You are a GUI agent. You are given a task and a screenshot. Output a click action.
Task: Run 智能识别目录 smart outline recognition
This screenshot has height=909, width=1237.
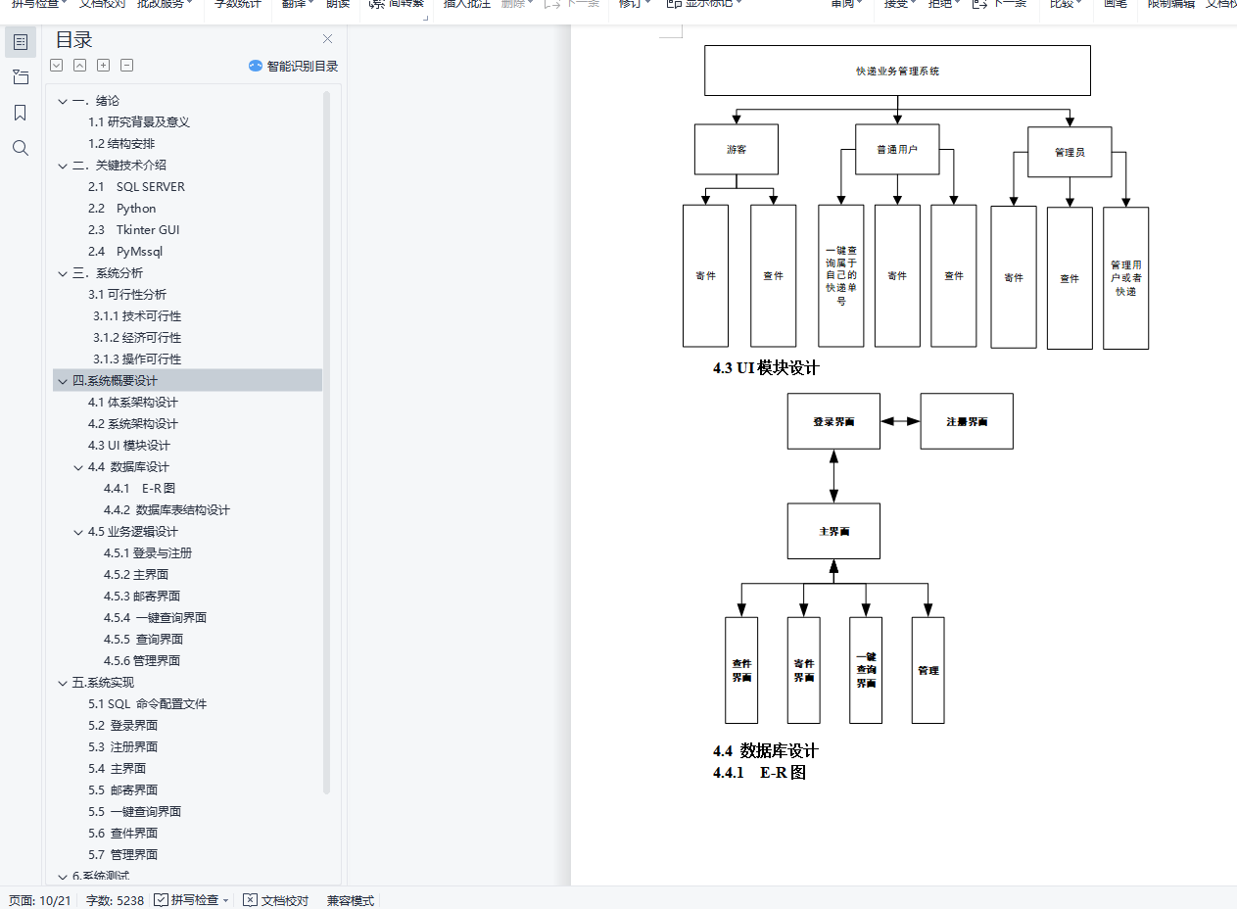(x=294, y=66)
